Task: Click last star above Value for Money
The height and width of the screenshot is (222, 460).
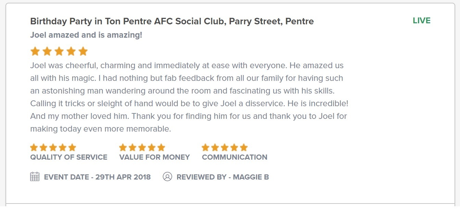Action: tap(161, 148)
